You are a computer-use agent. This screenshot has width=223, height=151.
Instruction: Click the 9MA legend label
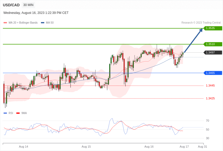point(24,113)
